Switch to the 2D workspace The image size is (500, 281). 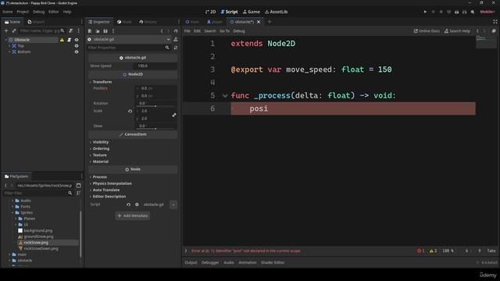pyautogui.click(x=210, y=12)
